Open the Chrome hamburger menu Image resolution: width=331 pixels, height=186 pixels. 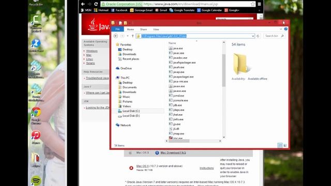tap(259, 4)
